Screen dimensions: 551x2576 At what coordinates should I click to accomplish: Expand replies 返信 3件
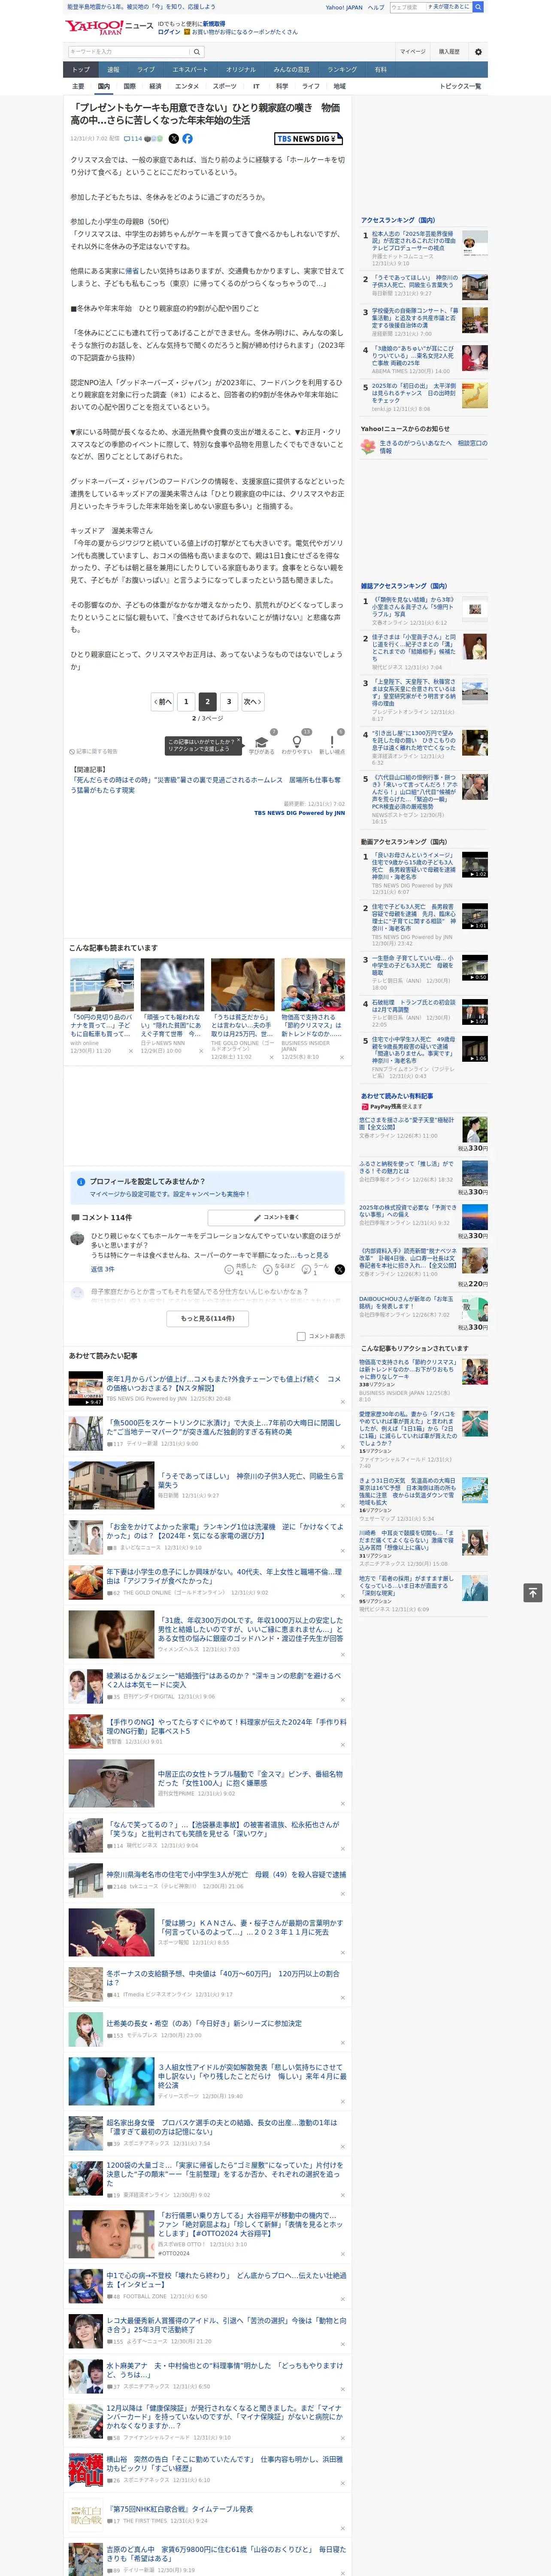click(103, 1269)
